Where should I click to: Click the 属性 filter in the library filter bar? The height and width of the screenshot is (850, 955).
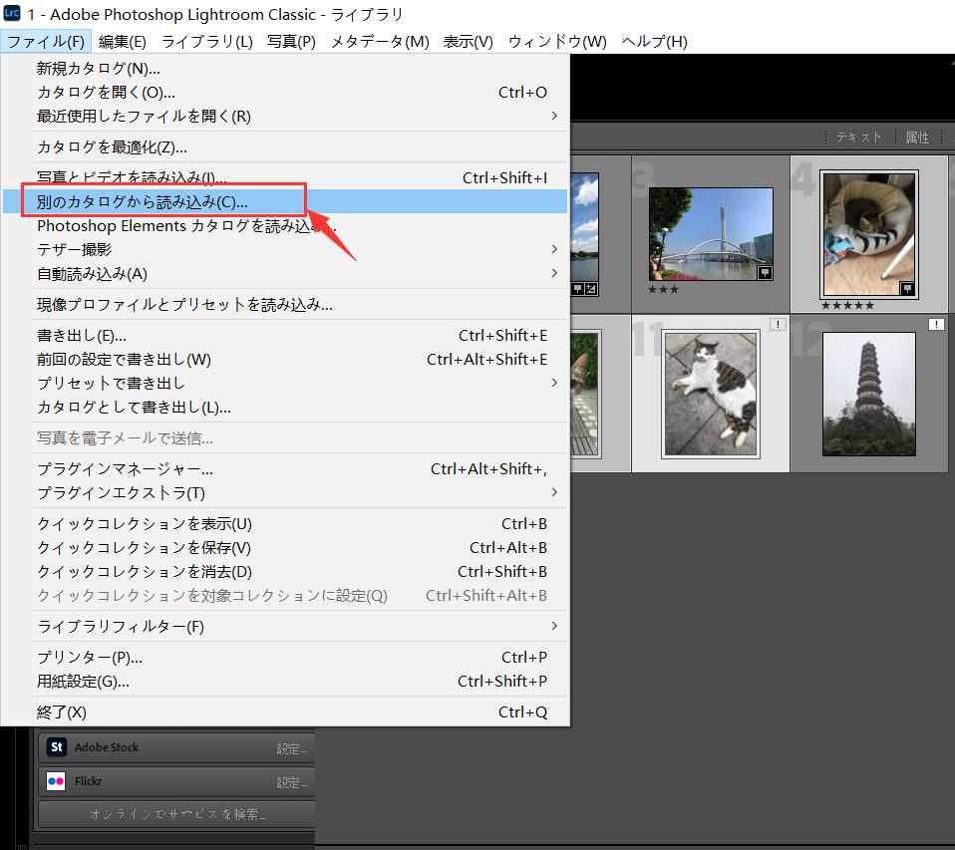916,138
